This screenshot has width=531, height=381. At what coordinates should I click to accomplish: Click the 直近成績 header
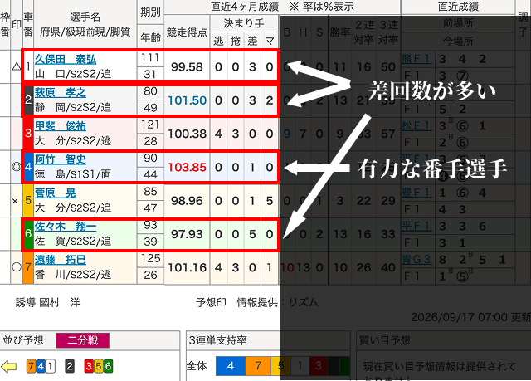pos(458,7)
